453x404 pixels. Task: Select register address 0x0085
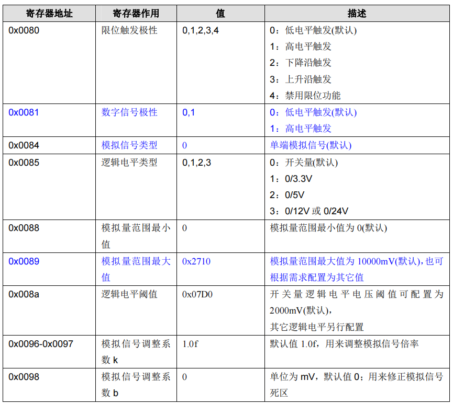click(x=24, y=163)
